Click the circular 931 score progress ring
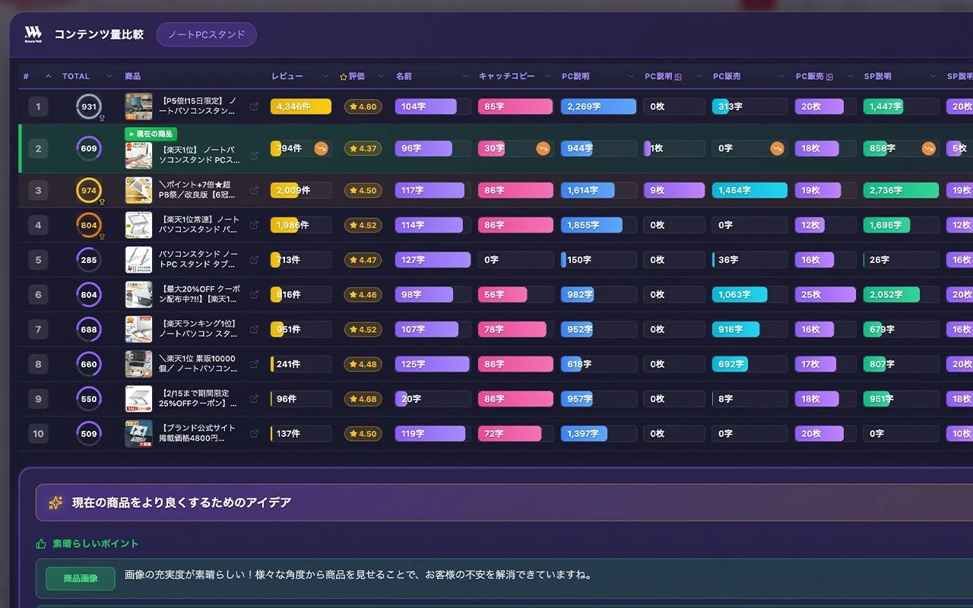This screenshot has height=608, width=973. point(88,106)
